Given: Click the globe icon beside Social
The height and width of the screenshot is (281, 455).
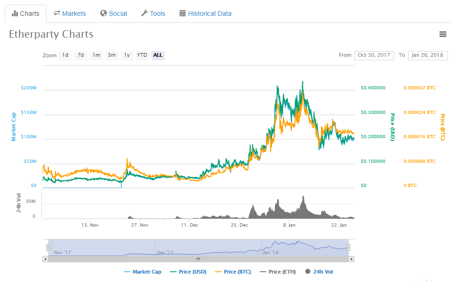Looking at the screenshot, I should (x=103, y=13).
